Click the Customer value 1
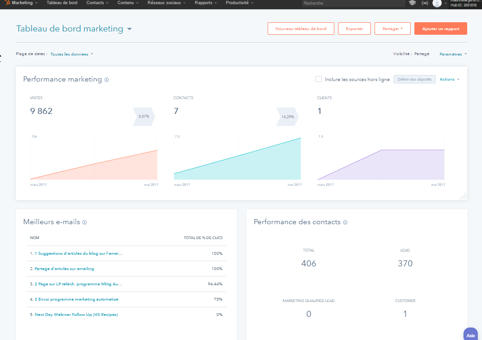Viewport: 482px width, 340px height. 405,314
